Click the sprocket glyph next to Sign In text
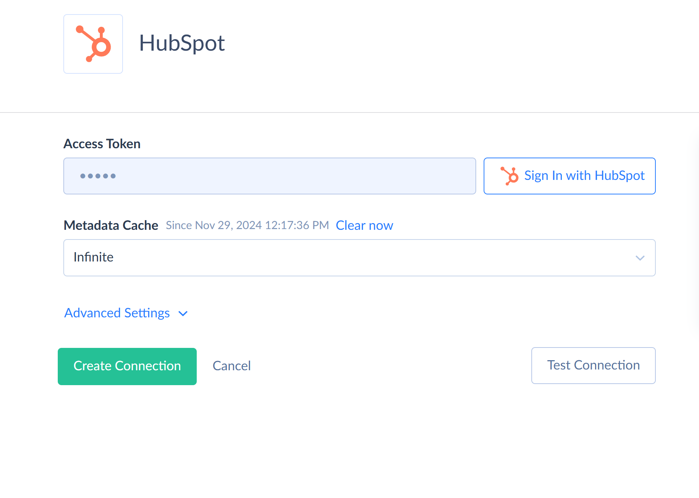This screenshot has width=699, height=498. coord(510,176)
